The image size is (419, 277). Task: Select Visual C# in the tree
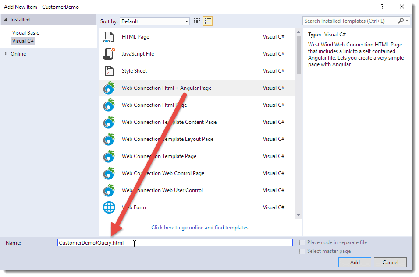pos(23,41)
